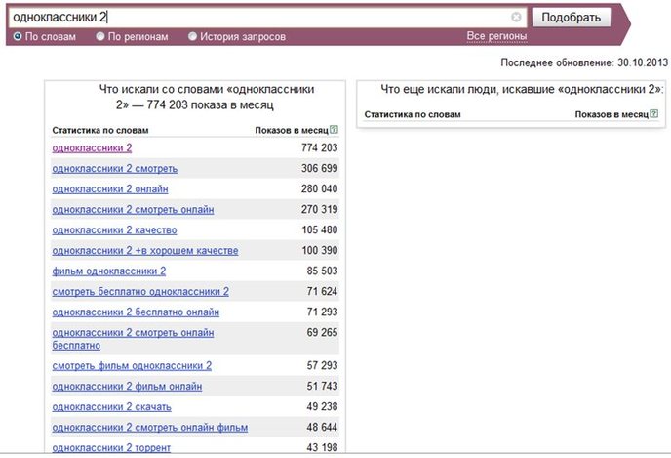The height and width of the screenshot is (458, 671).
Task: Open 'смотреть бесплатно одноклассники 2' link
Action: click(140, 292)
